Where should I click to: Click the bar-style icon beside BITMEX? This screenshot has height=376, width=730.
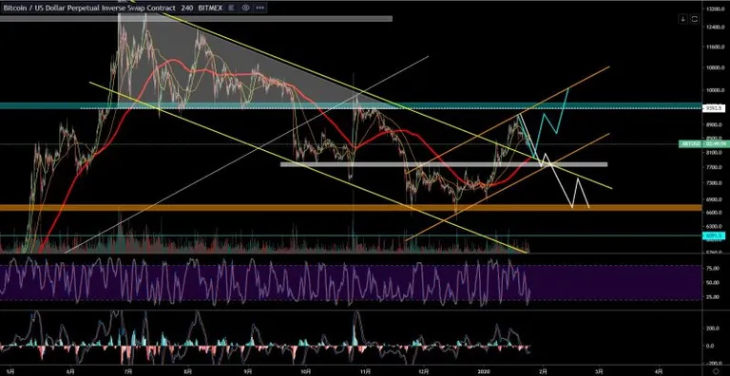(x=231, y=8)
